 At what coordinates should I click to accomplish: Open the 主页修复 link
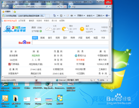tap(22, 21)
